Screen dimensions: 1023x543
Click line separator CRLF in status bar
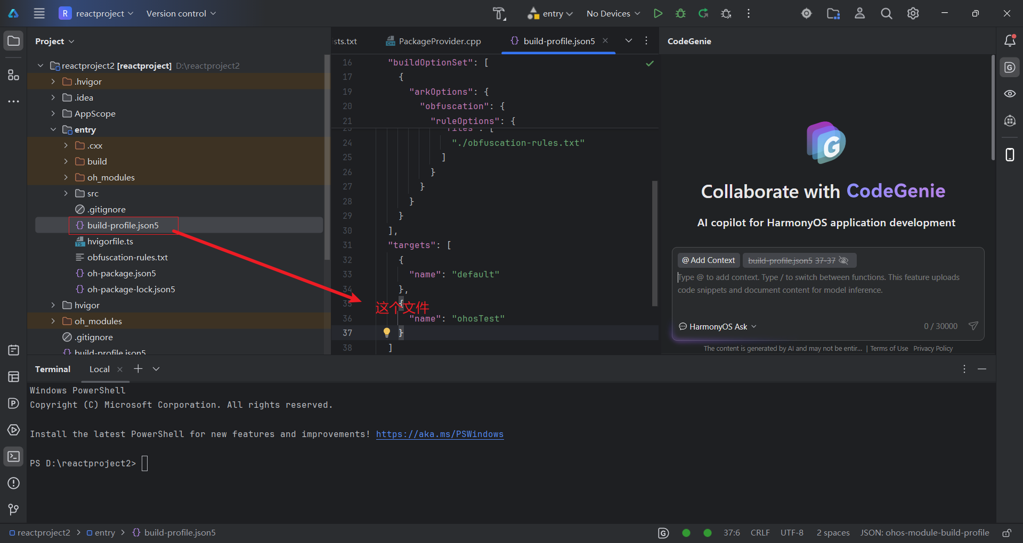(760, 533)
